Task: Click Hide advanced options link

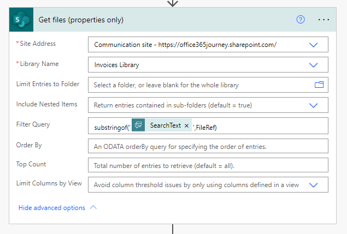Action: click(x=52, y=208)
